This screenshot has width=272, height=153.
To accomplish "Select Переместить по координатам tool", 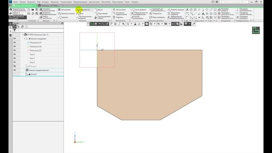I will pos(139,14).
